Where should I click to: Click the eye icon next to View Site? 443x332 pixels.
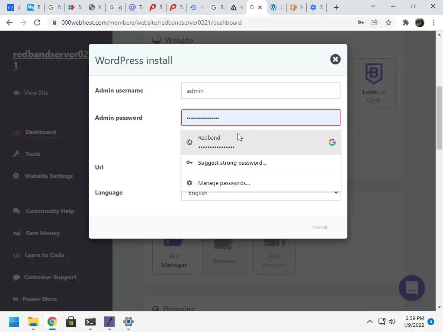tap(16, 93)
